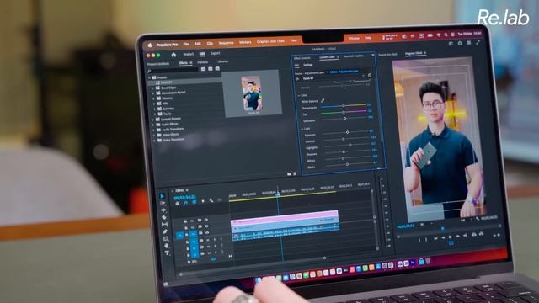539x303 pixels.
Task: Select the Selection tool in timeline toolbar
Action: (x=163, y=196)
